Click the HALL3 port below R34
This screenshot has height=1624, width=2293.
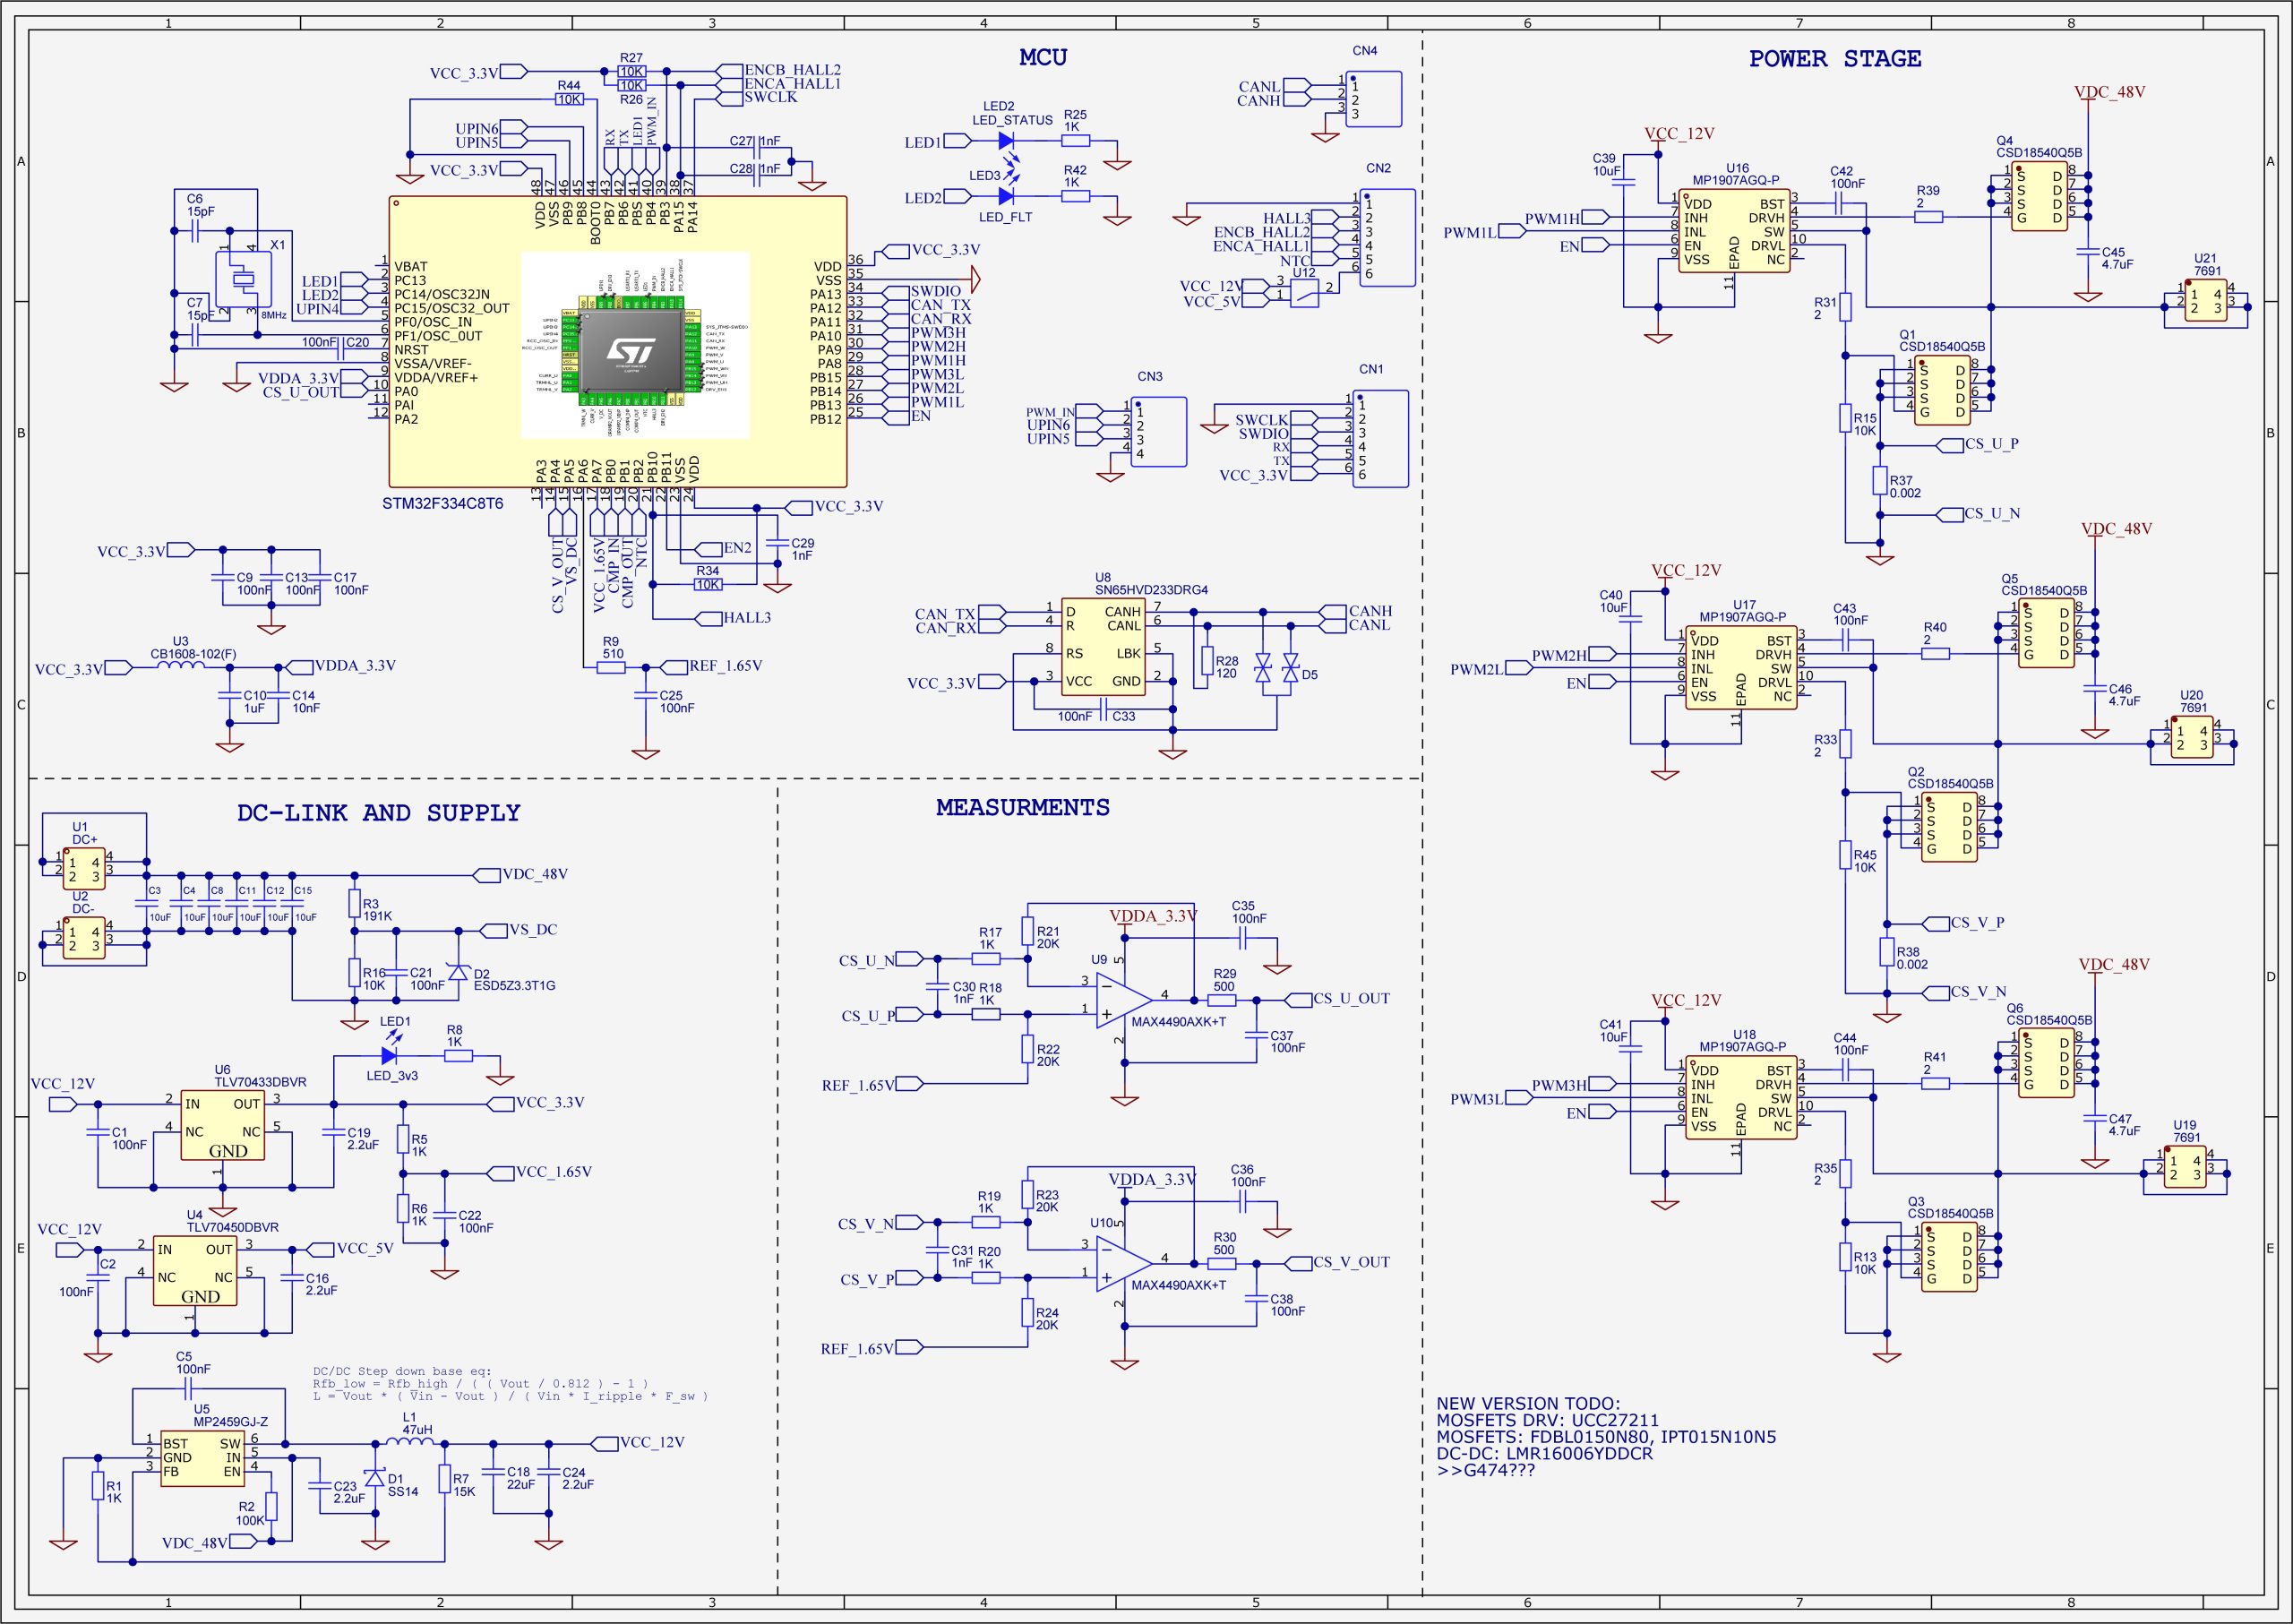pyautogui.click(x=734, y=618)
